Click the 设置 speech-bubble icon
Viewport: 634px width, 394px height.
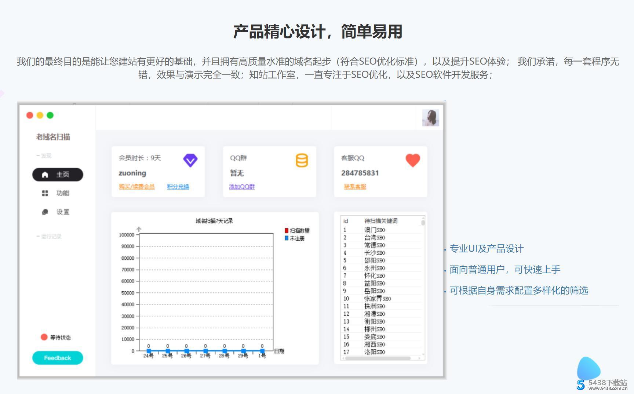click(x=44, y=212)
